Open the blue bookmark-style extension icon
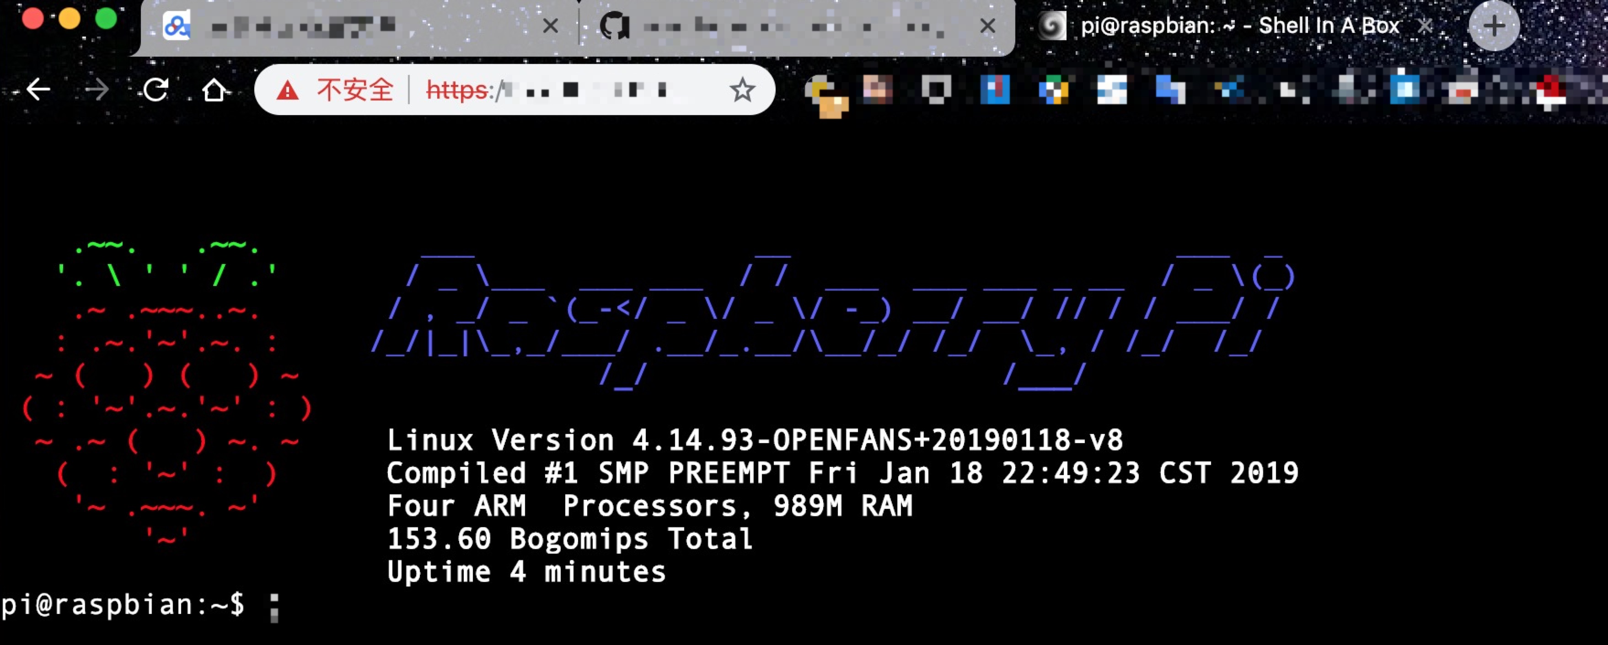The height and width of the screenshot is (645, 1608). click(x=995, y=90)
